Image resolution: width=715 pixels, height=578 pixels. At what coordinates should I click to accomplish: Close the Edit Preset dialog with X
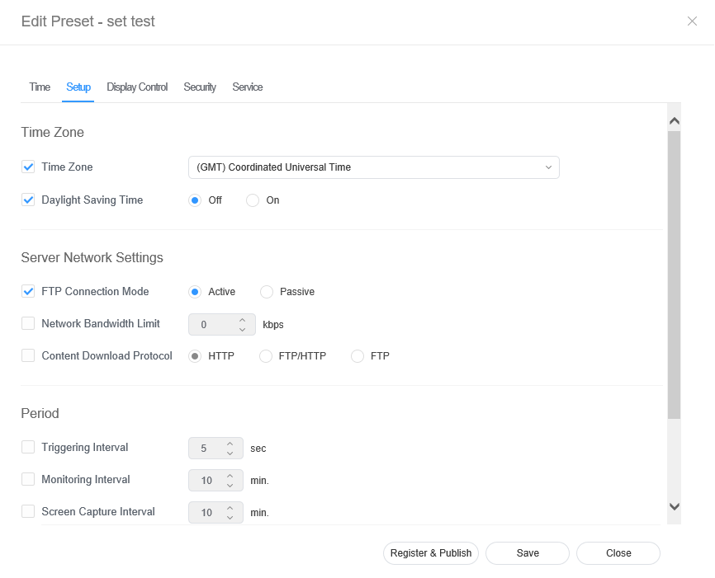692,21
